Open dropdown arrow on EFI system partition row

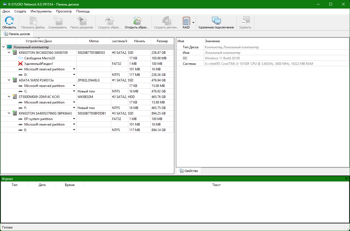click(74, 119)
